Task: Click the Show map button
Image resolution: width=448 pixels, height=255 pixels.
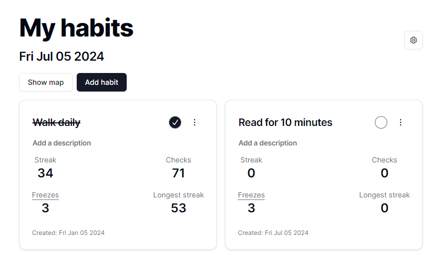Action: [x=46, y=82]
